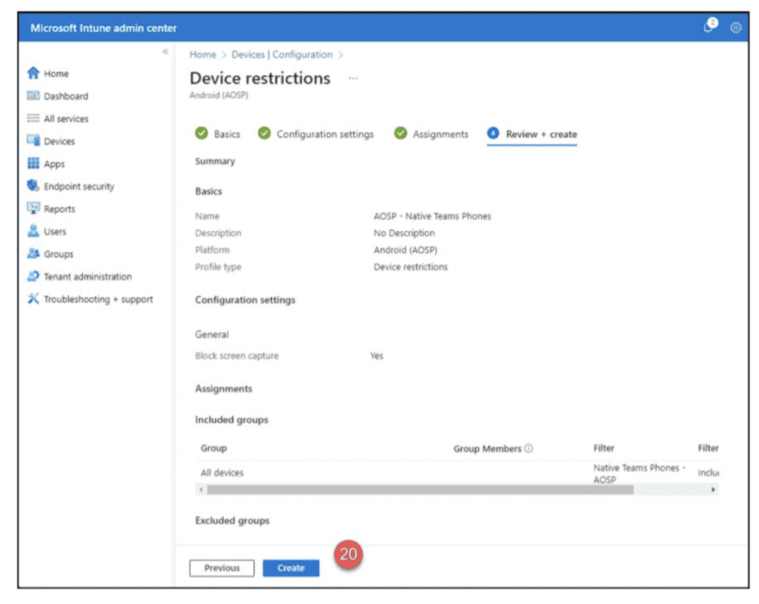Click the green check icon beside Basics

coord(202,133)
